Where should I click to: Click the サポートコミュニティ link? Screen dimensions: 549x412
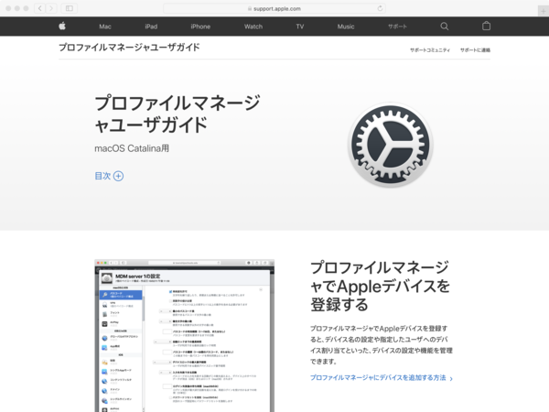pos(430,50)
